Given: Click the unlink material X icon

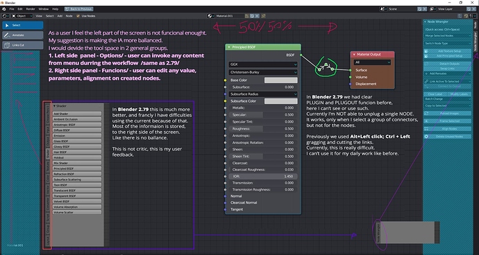Looking at the screenshot, I should (x=257, y=16).
